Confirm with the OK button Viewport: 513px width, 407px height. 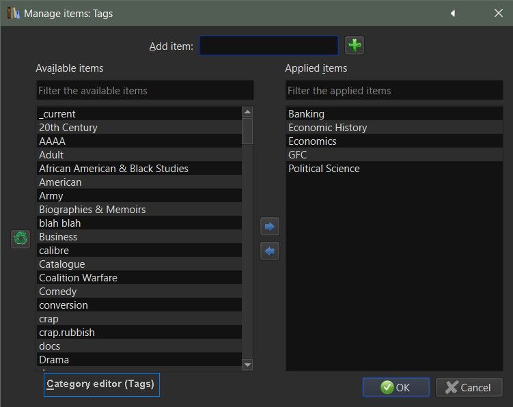[x=396, y=387]
